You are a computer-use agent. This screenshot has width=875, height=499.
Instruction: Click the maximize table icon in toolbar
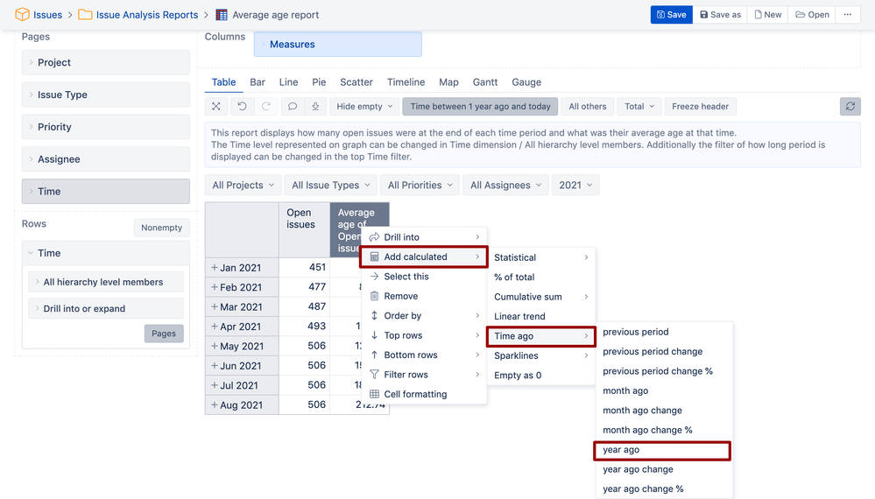click(216, 107)
